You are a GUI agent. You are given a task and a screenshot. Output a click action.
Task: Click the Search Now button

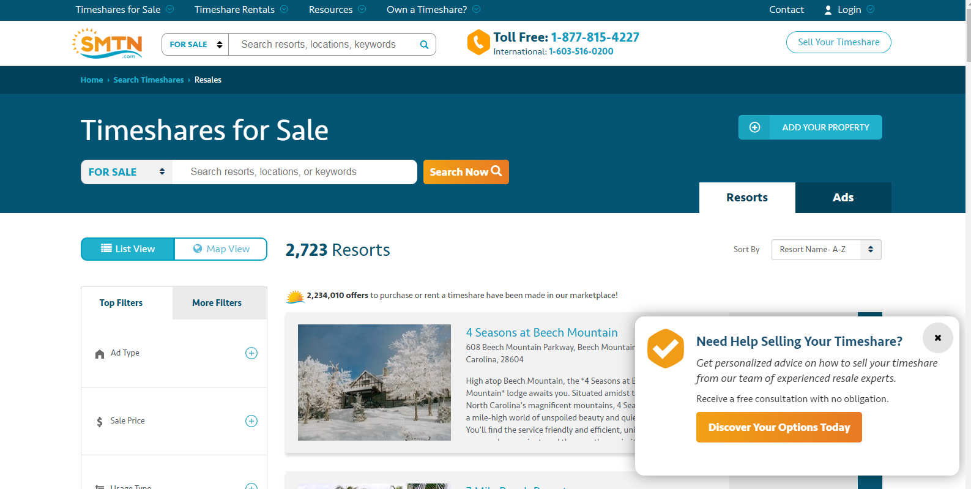pyautogui.click(x=466, y=172)
